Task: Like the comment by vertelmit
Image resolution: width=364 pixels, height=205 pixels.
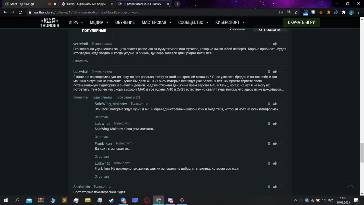Action: point(275,44)
